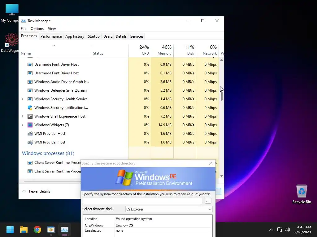Image resolution: width=317 pixels, height=237 pixels.
Task: Show hidden system tray icons
Action: coord(271,230)
